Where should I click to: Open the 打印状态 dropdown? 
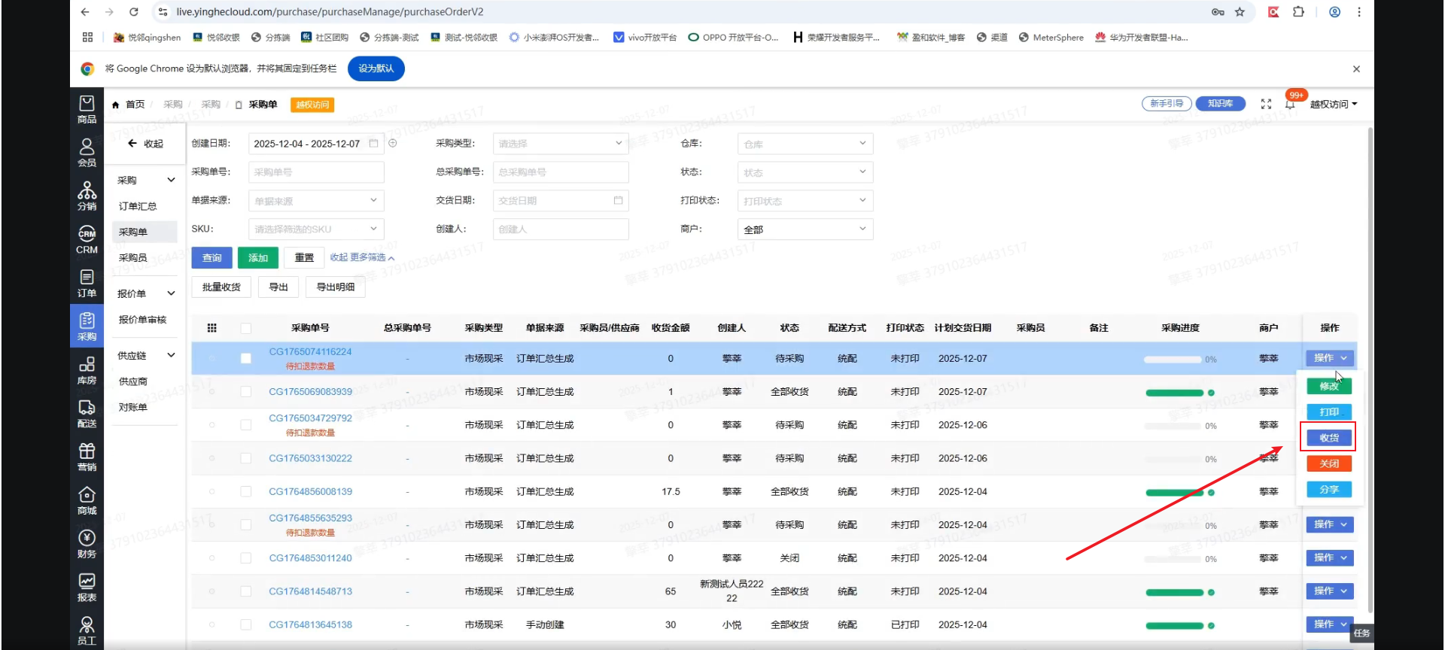click(805, 201)
